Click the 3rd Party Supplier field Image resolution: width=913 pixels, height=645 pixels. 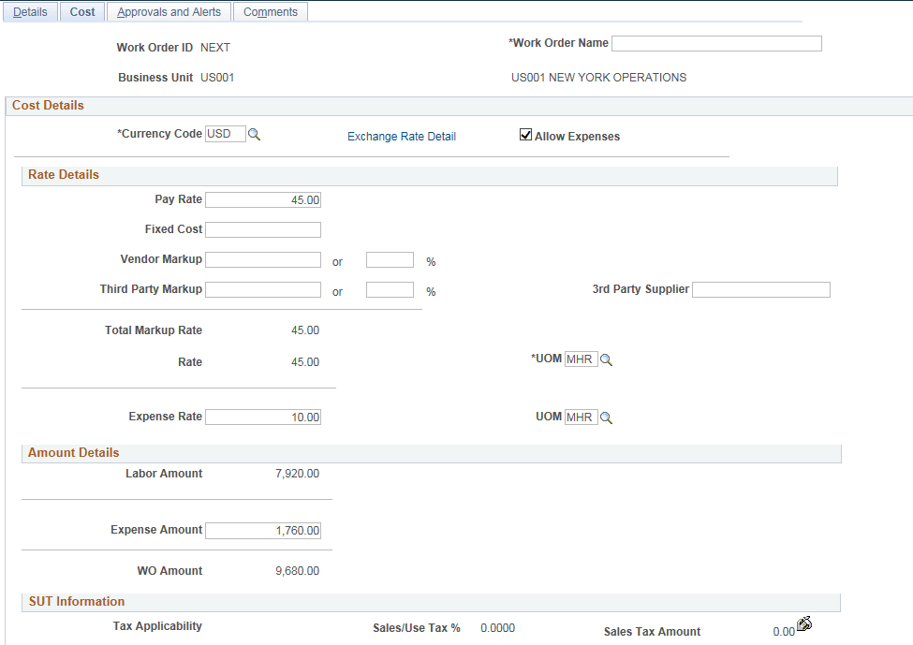click(x=760, y=289)
